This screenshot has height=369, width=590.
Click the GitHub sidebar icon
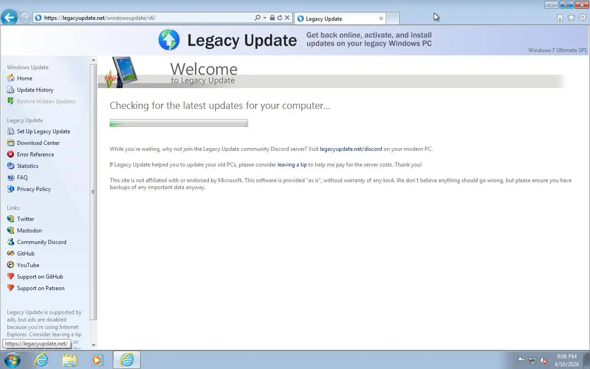(x=11, y=254)
